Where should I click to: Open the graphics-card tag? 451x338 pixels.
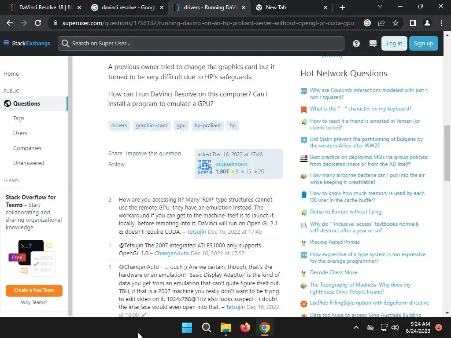point(152,125)
